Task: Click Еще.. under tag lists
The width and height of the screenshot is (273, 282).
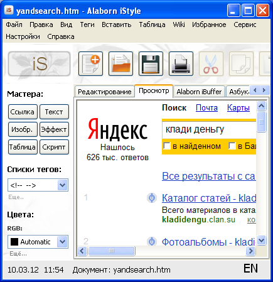Action: [x=16, y=197]
